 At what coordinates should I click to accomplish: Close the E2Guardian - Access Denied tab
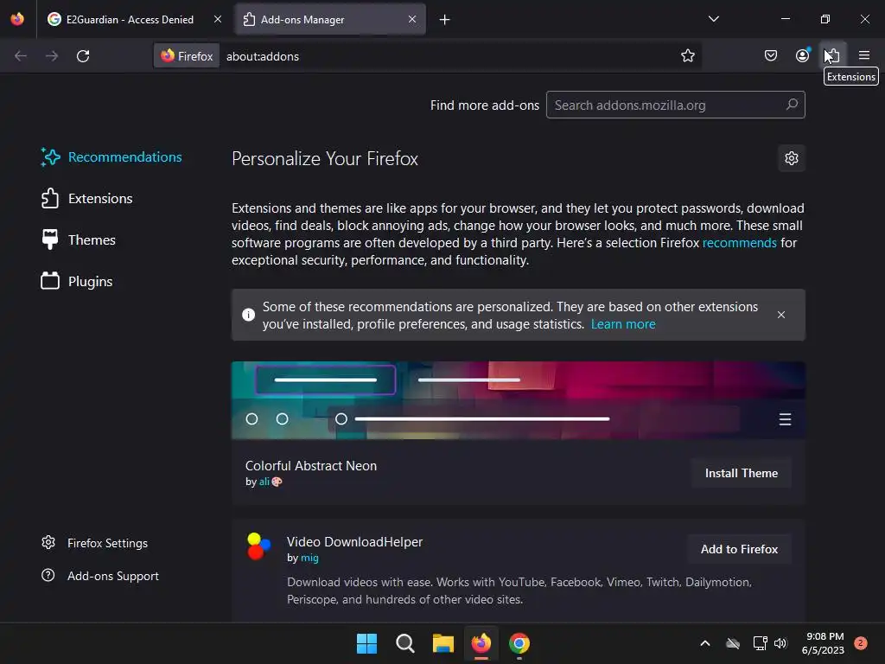218,19
